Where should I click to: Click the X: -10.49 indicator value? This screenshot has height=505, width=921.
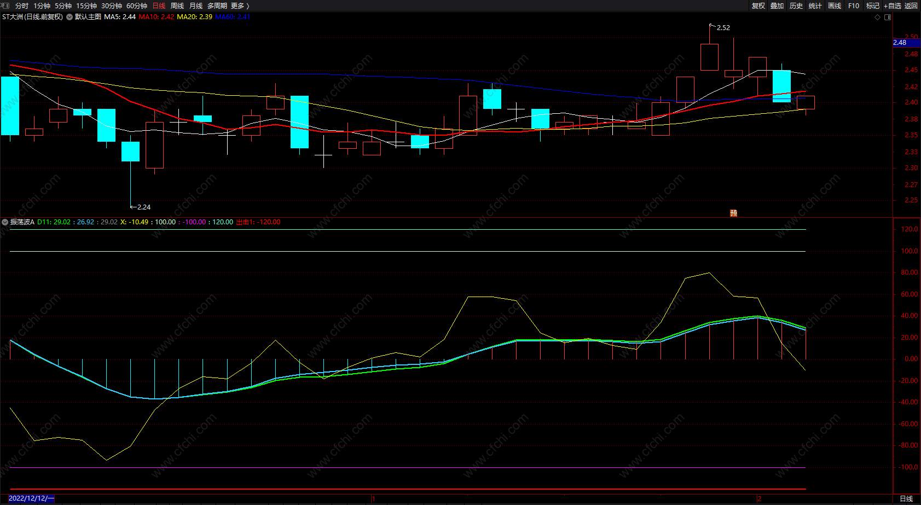(134, 222)
